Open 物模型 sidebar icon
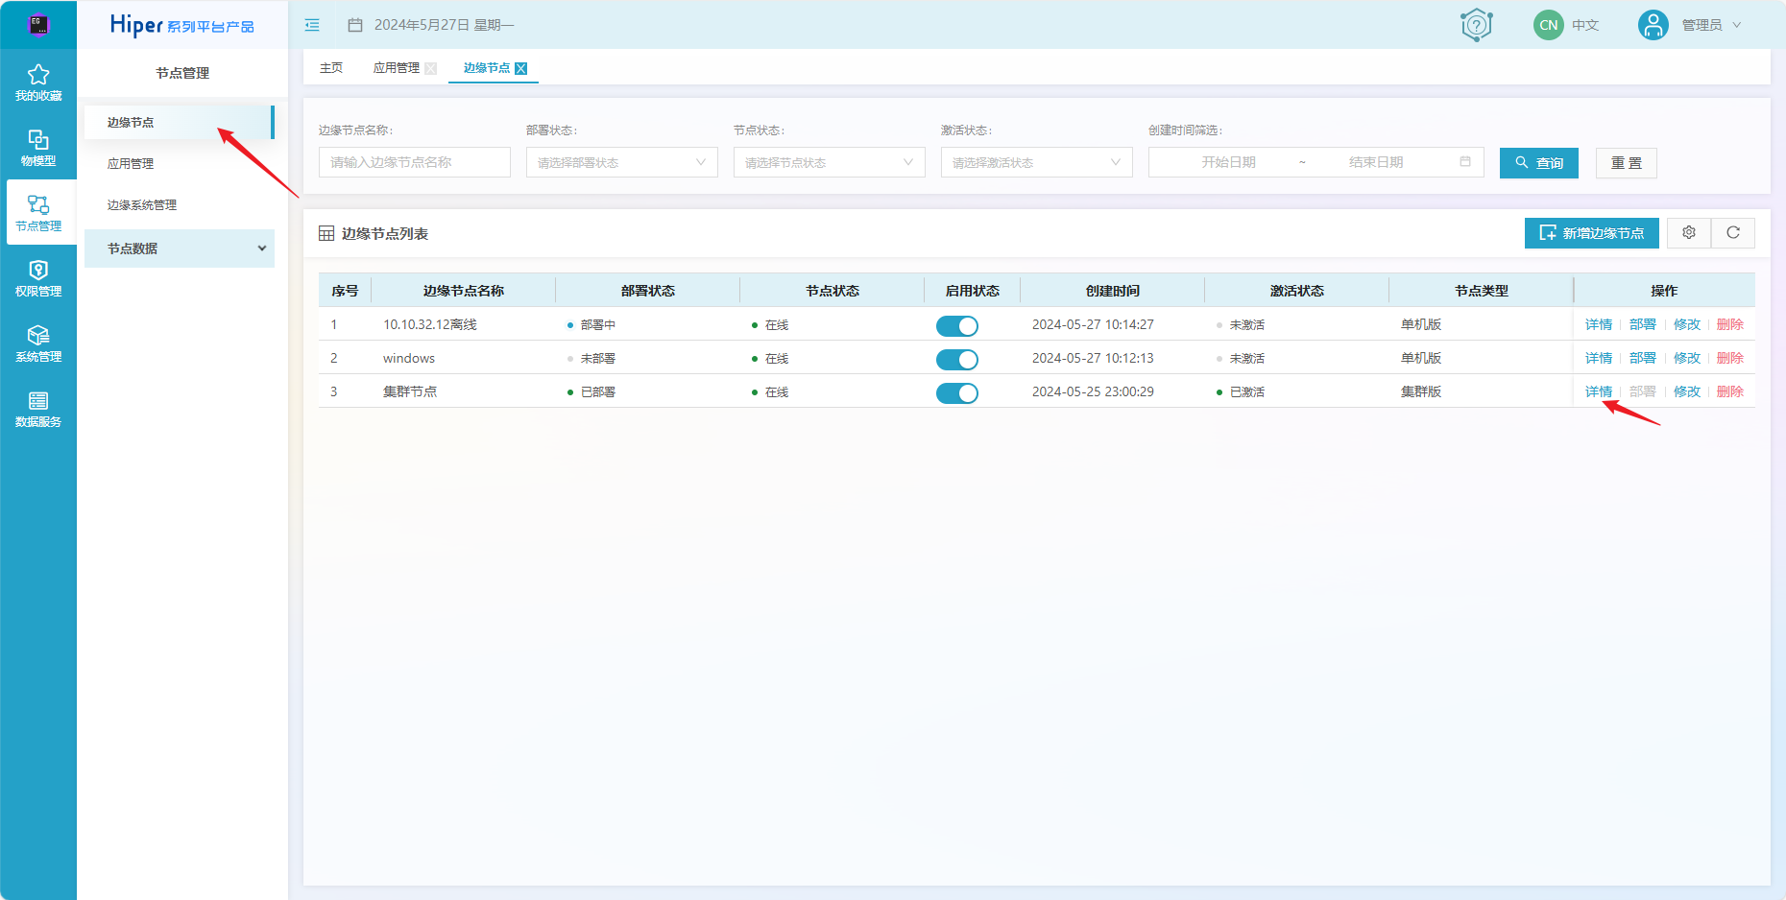 click(38, 139)
